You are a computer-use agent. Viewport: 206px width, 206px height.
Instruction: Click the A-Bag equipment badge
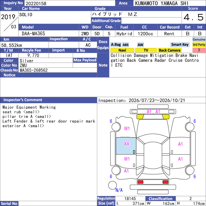116,45
